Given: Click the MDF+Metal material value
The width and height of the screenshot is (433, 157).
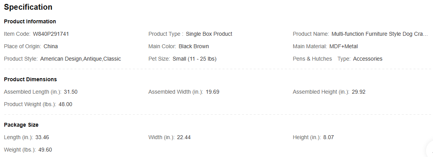Looking at the screenshot, I should pos(343,46).
